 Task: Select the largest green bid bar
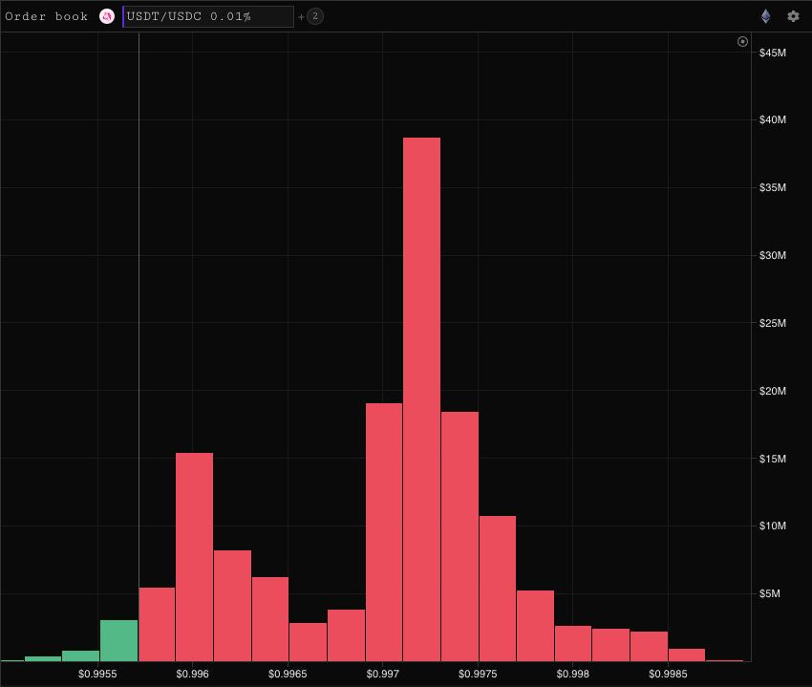coord(119,640)
